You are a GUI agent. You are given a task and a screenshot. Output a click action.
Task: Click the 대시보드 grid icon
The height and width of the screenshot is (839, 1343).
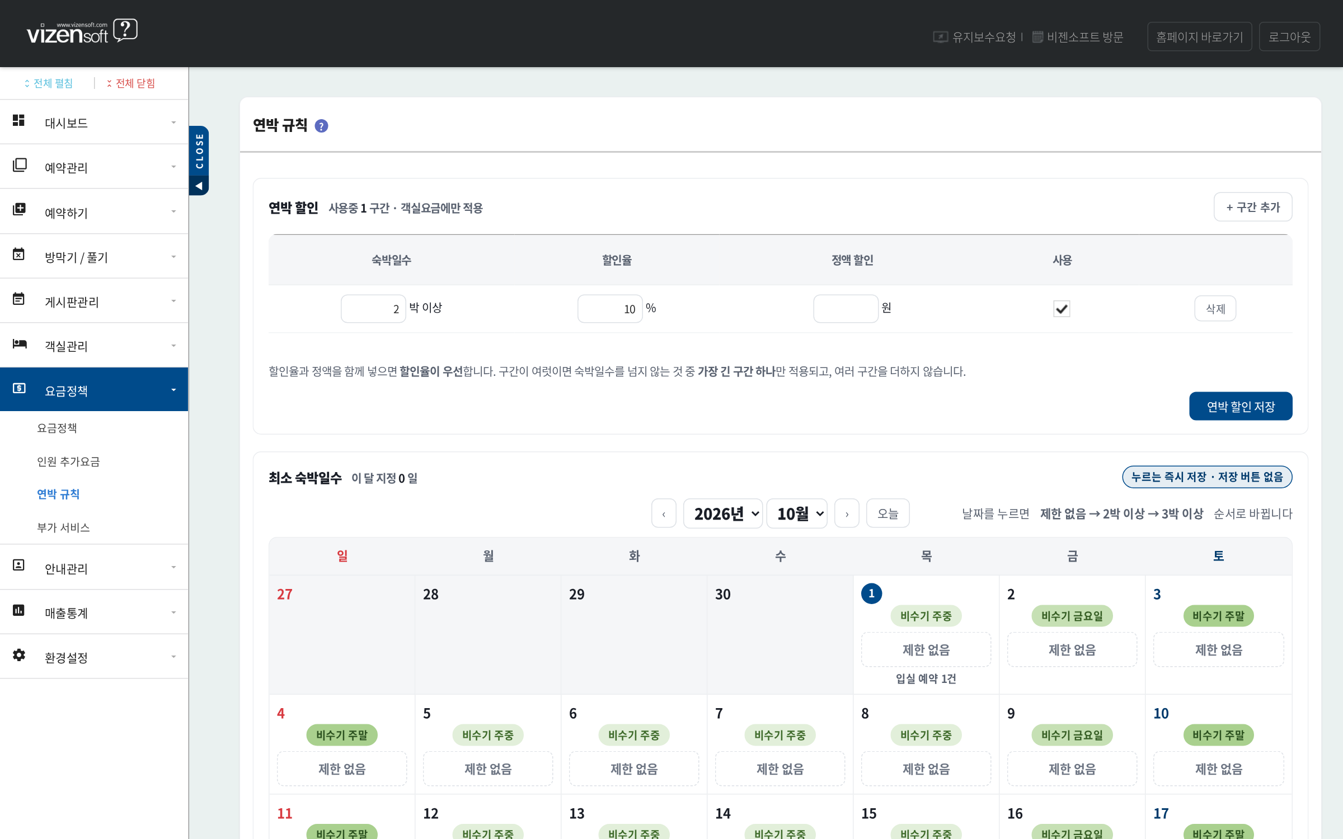(x=19, y=120)
